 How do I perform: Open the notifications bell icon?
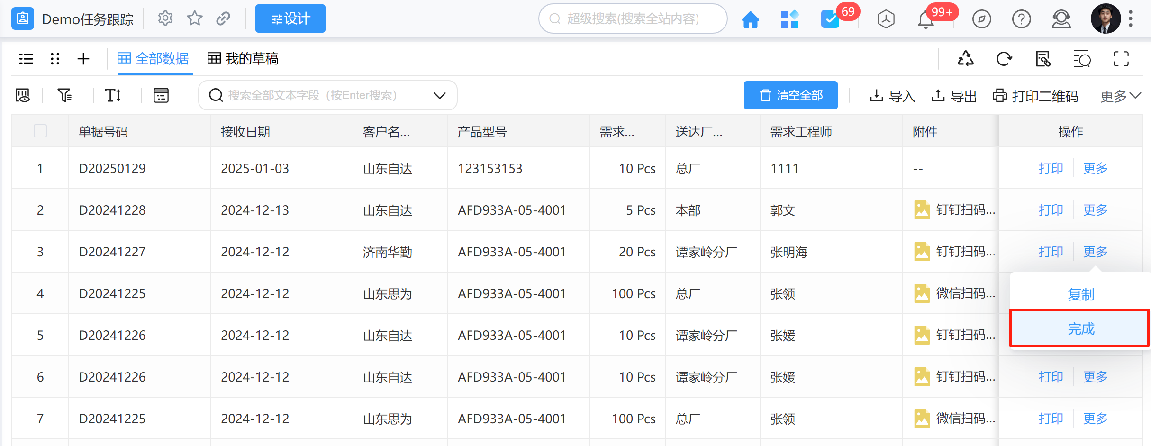point(925,20)
